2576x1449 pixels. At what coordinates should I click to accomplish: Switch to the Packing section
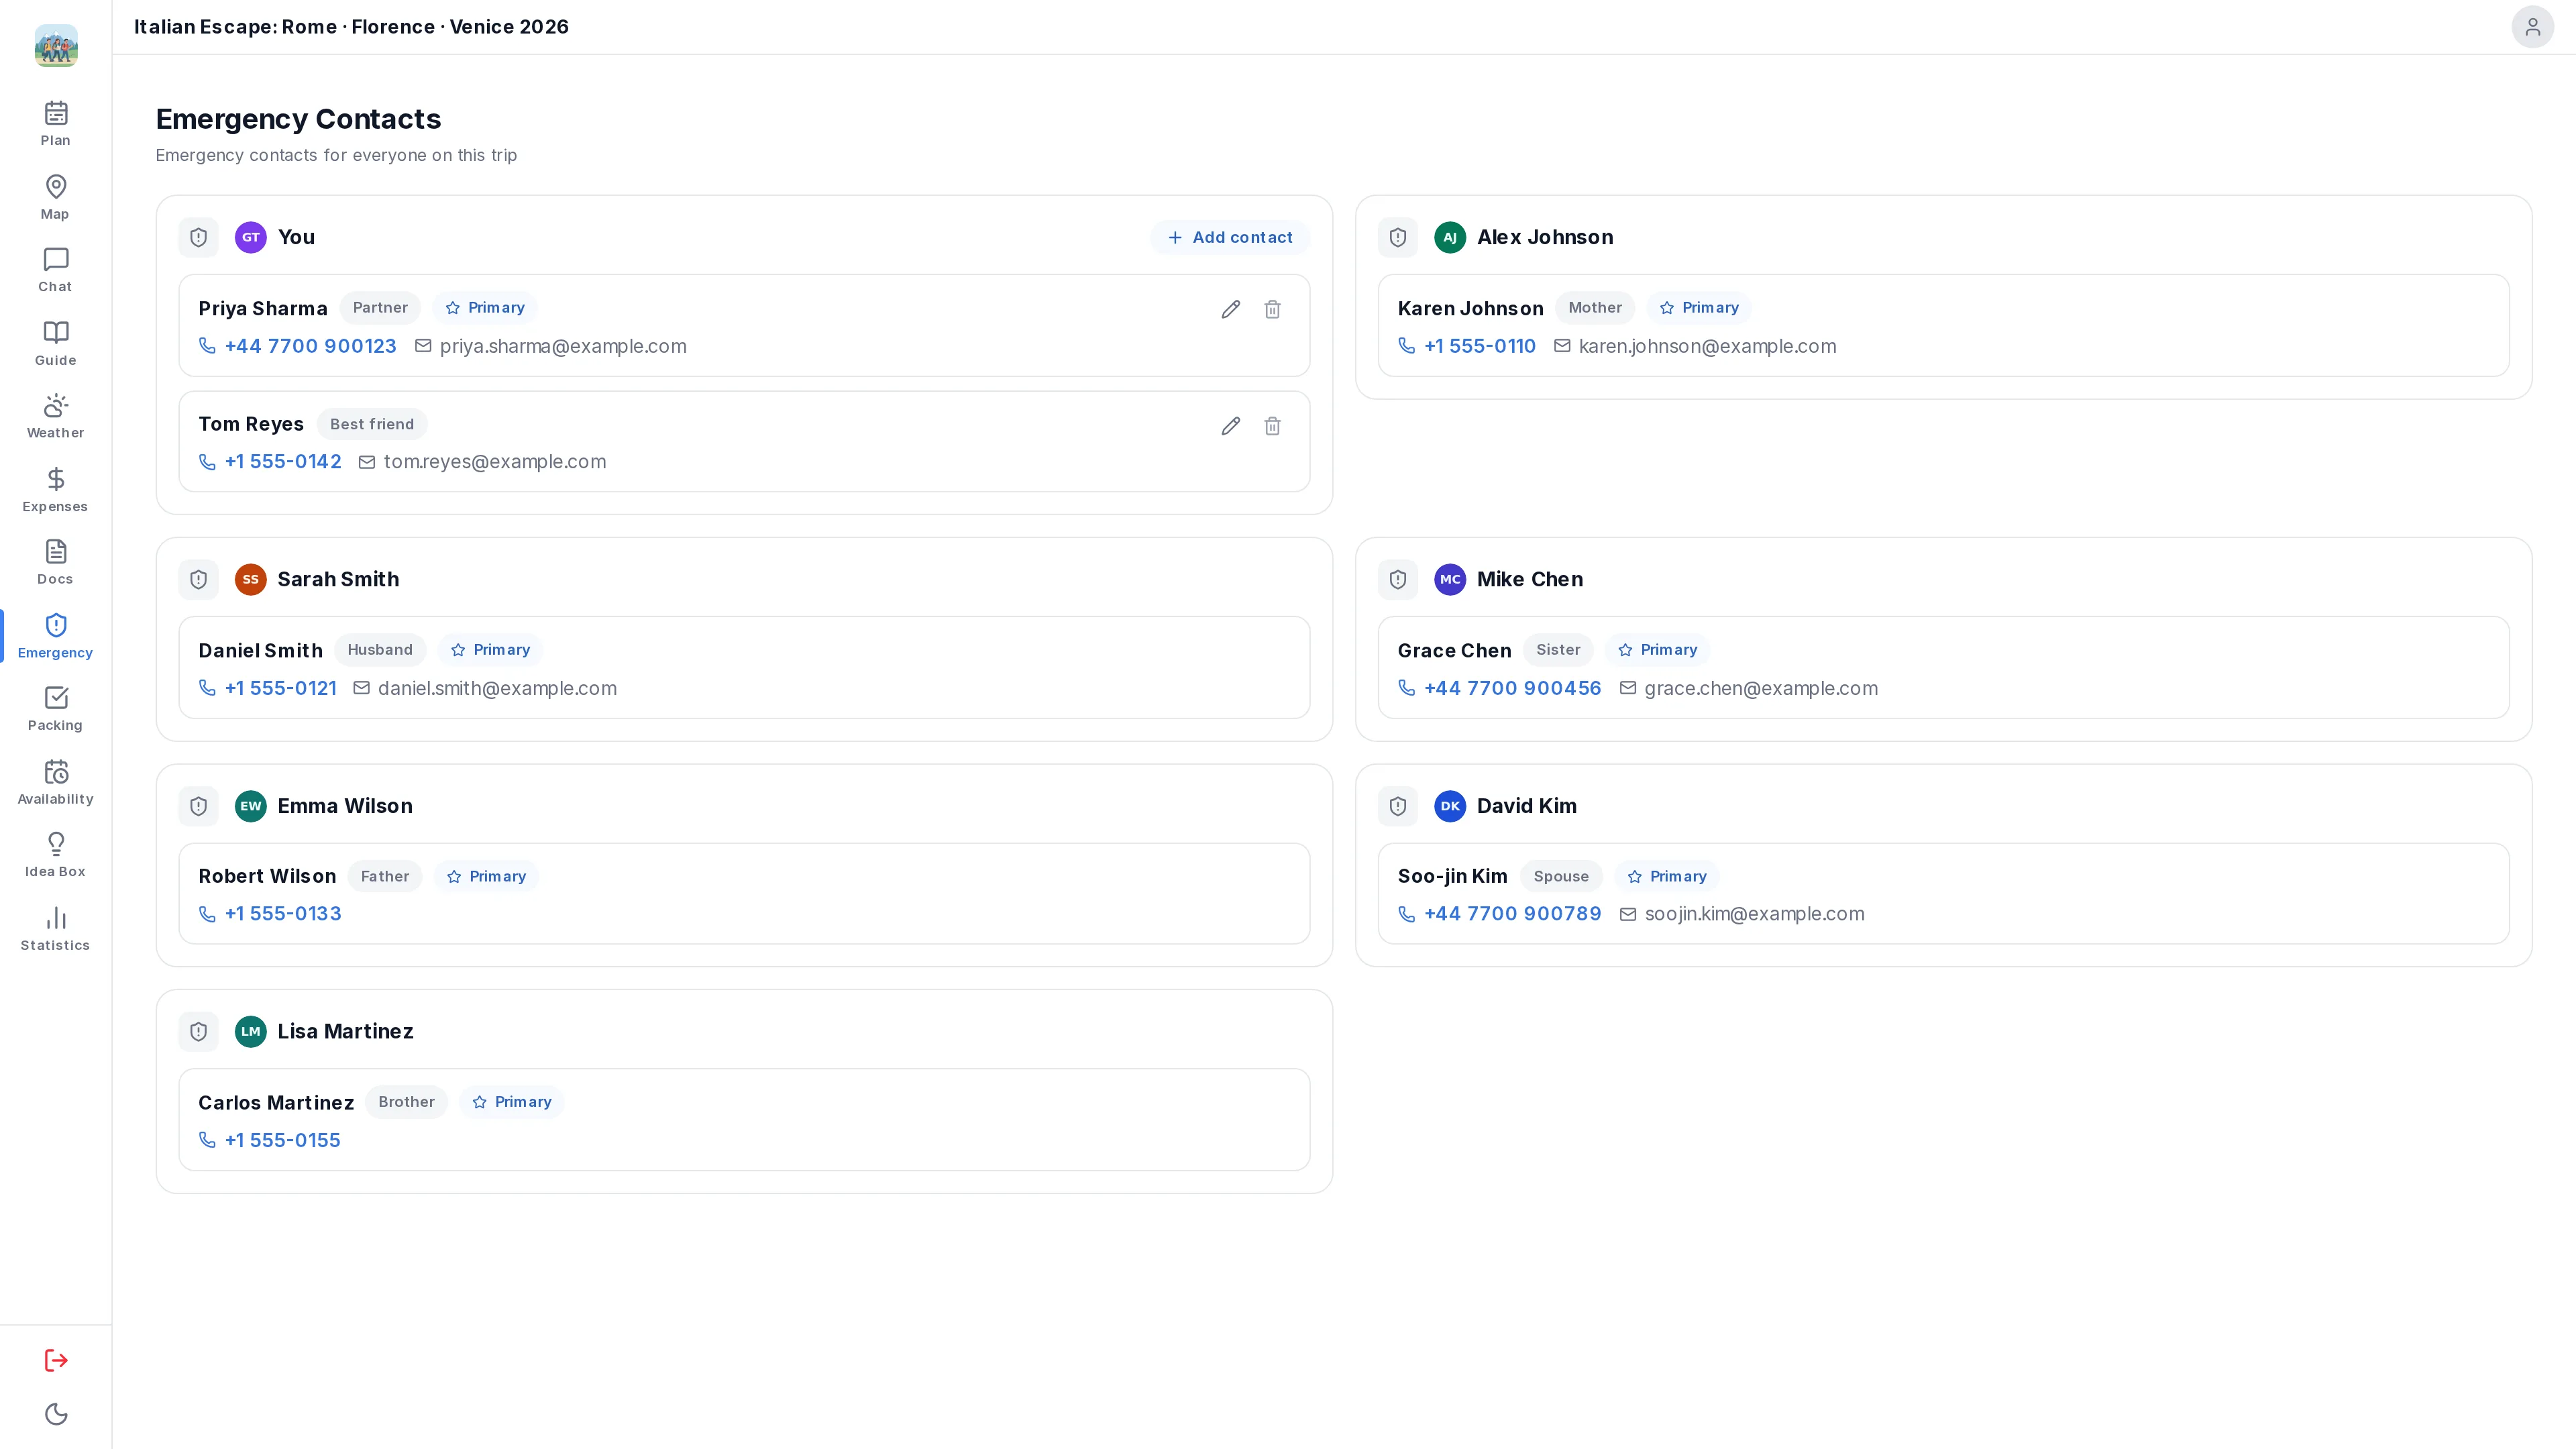(55, 709)
